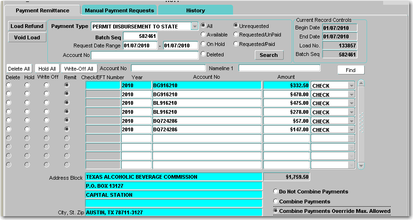Select the Deleted radio button
413x220 pixels.
(203, 54)
